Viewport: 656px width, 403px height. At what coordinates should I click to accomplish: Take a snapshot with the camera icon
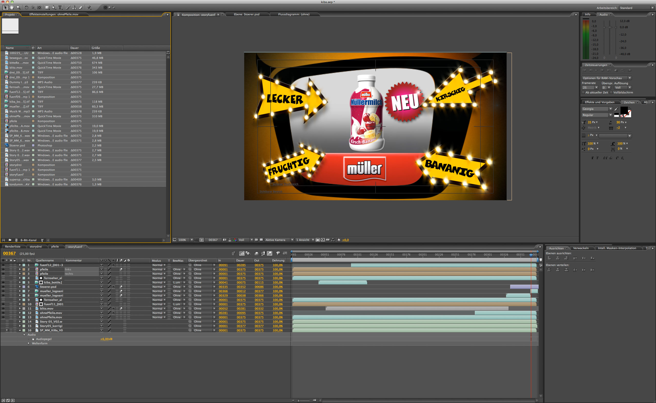coord(225,240)
